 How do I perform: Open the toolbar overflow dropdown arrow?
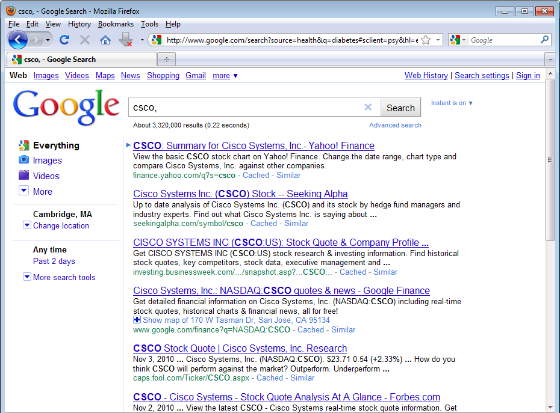click(x=142, y=40)
